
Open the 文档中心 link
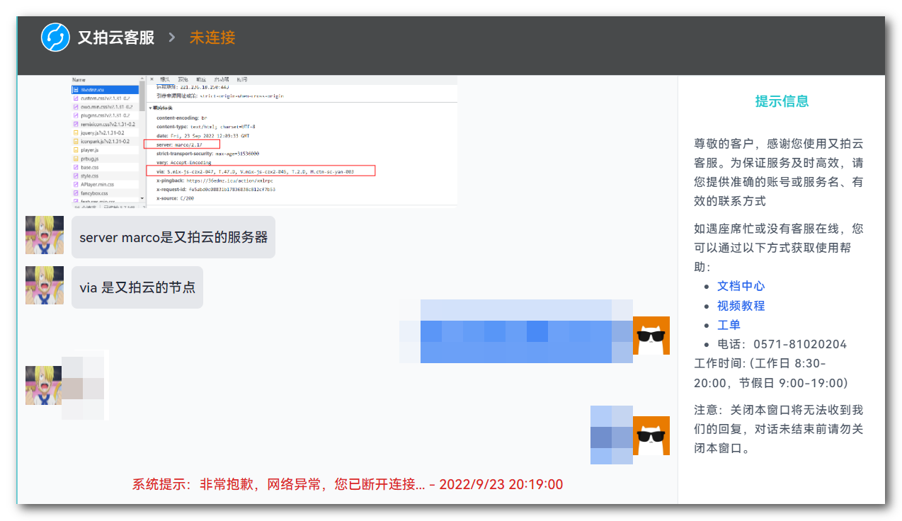(x=741, y=286)
